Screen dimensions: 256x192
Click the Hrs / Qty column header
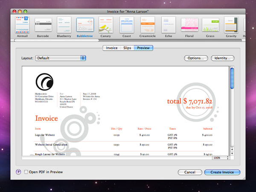[116, 129]
